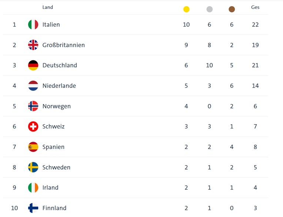
Task: Click the Land column header
Action: click(x=48, y=7)
